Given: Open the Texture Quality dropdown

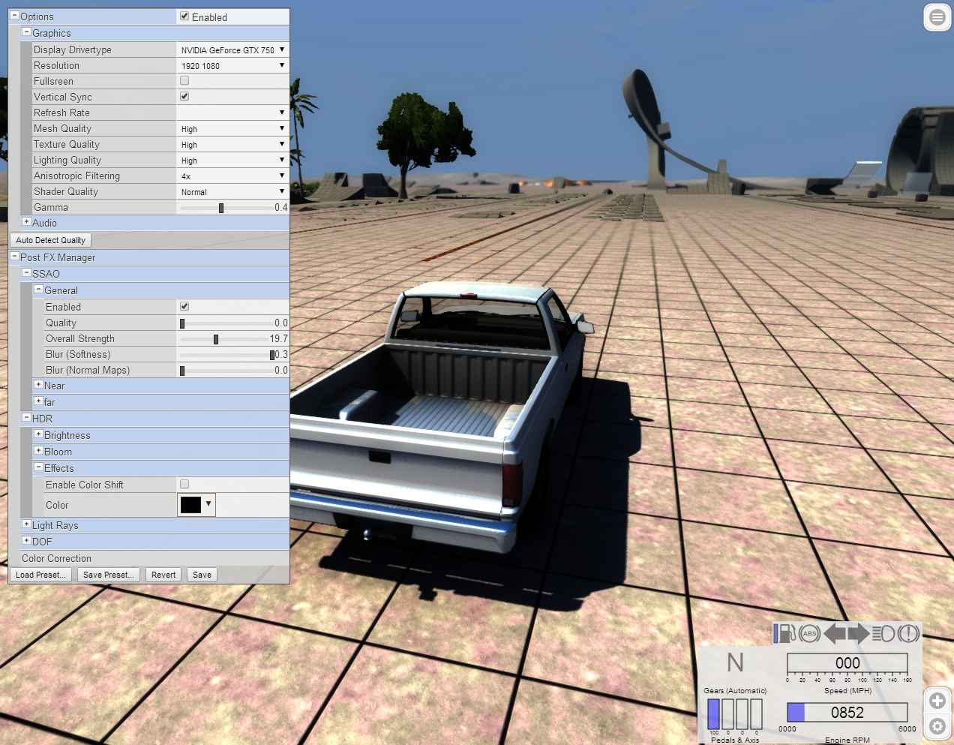Looking at the screenshot, I should pos(232,144).
